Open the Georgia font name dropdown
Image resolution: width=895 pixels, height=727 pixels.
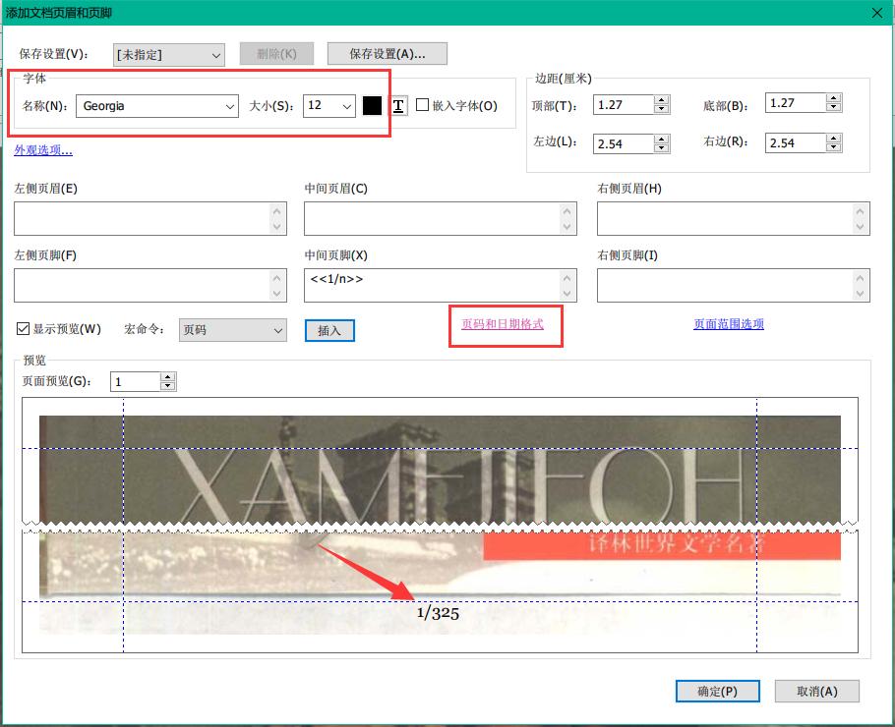click(x=229, y=105)
